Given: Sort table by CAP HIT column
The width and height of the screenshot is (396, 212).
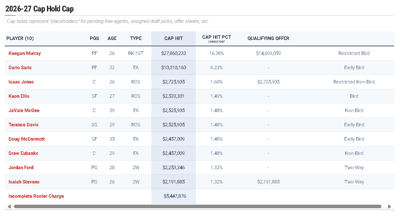Looking at the screenshot, I should click(x=174, y=38).
